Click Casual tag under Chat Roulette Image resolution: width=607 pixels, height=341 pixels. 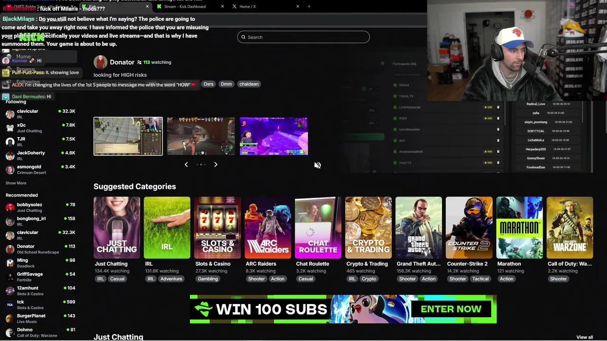pyautogui.click(x=306, y=279)
